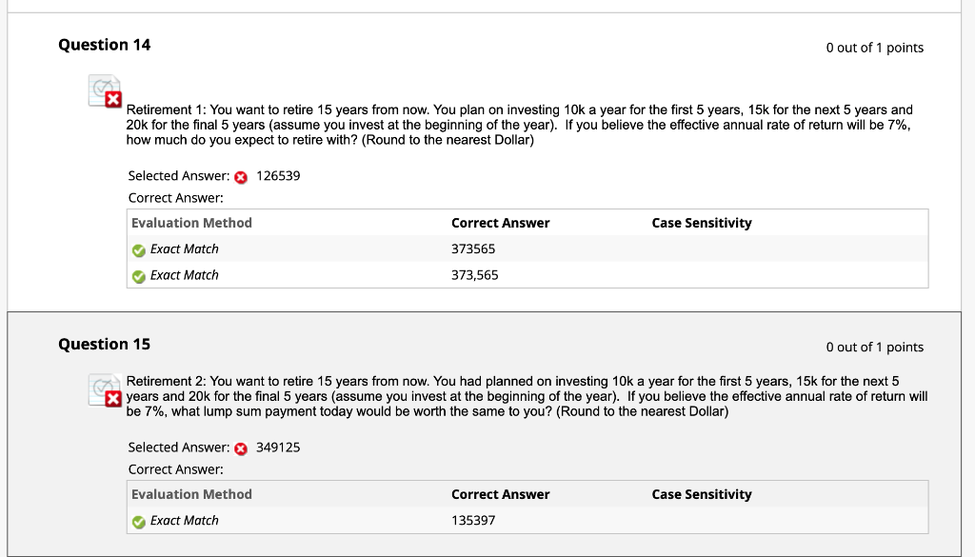Click correct answer 373,565 with comma
Viewport: 975px width, 557px height.
(474, 275)
